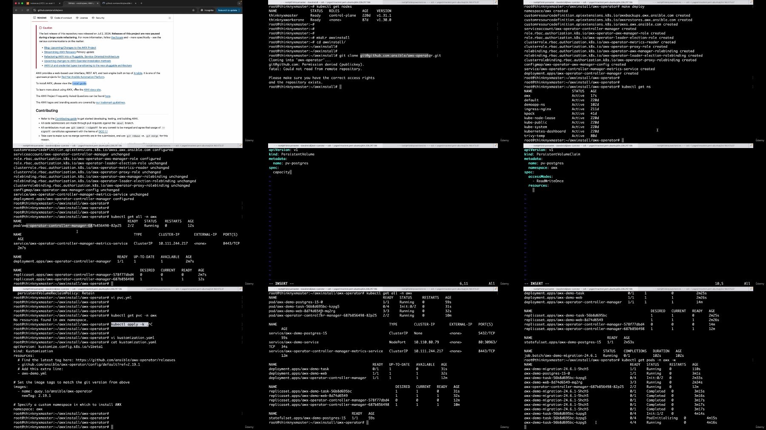766x430 pixels.
Task: Click 'capacity' line in PersistentVolume editor
Action: coord(281,172)
